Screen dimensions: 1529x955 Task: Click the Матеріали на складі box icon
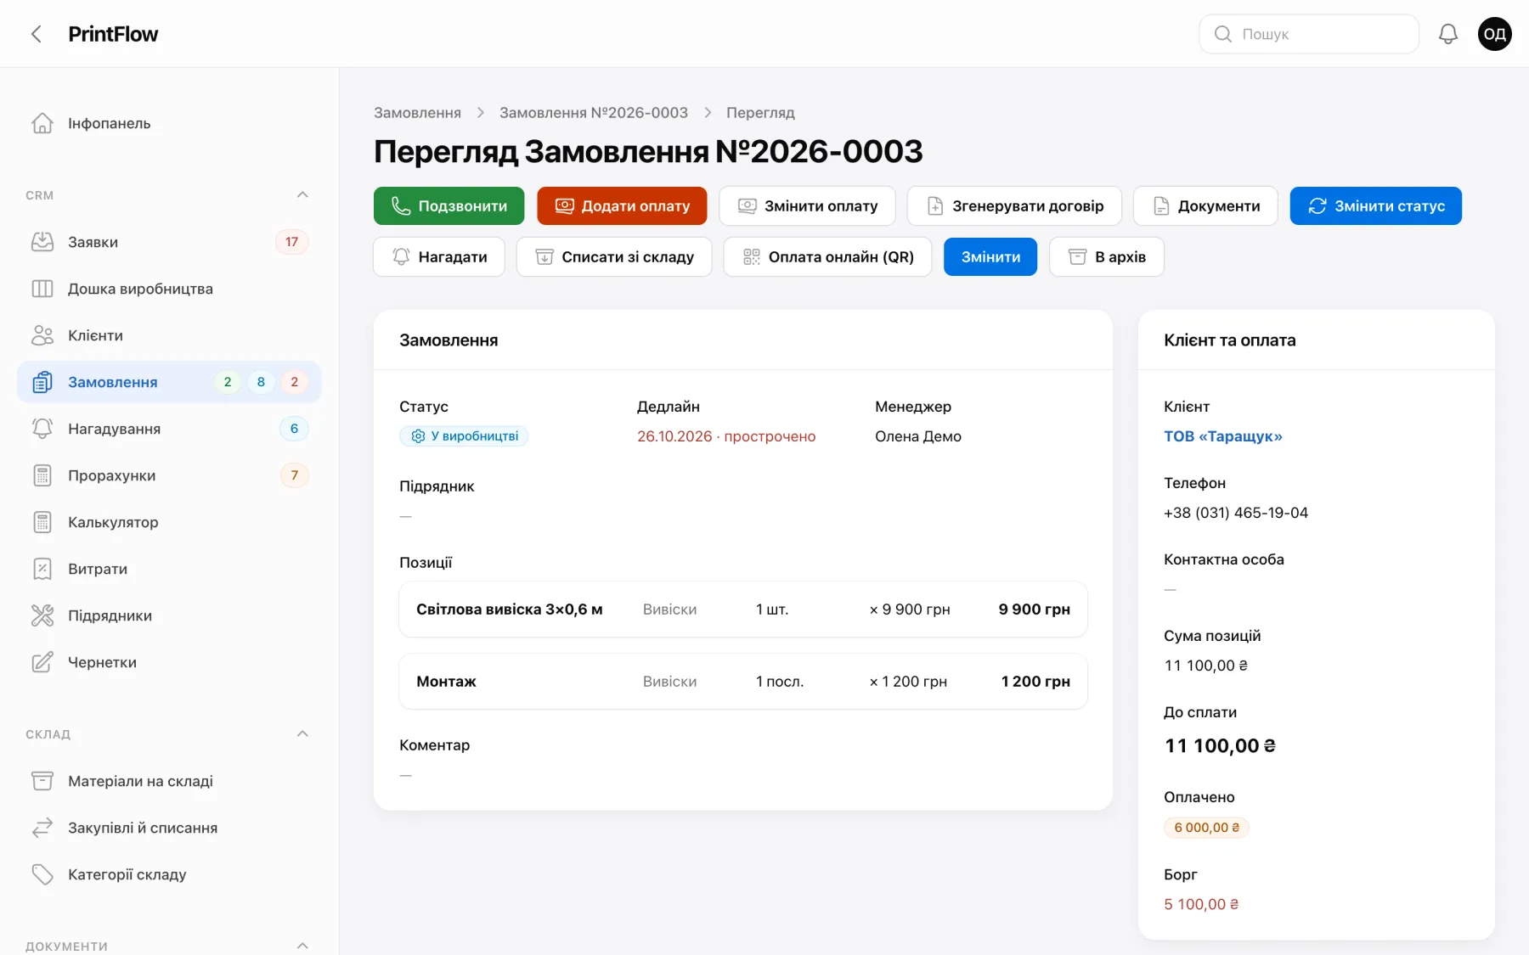(x=42, y=781)
